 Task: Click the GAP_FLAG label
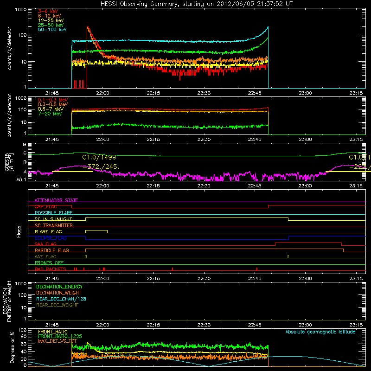45,206
